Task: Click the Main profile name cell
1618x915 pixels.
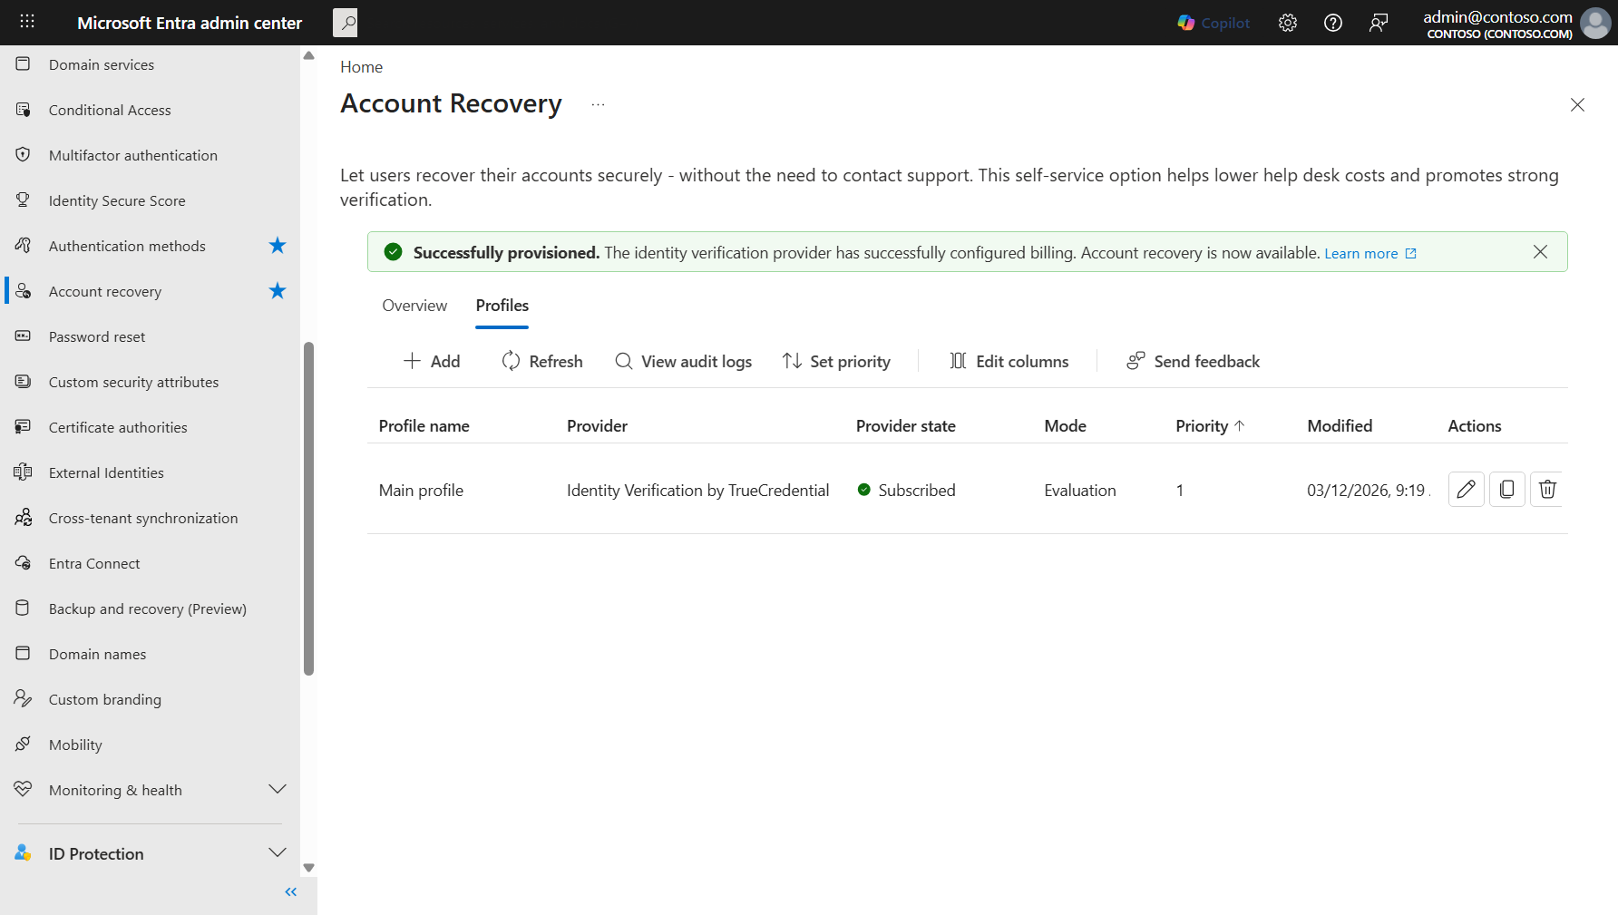Action: 421,491
